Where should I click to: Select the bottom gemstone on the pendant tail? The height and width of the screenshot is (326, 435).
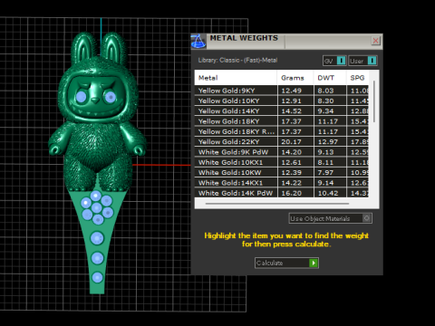(x=97, y=277)
